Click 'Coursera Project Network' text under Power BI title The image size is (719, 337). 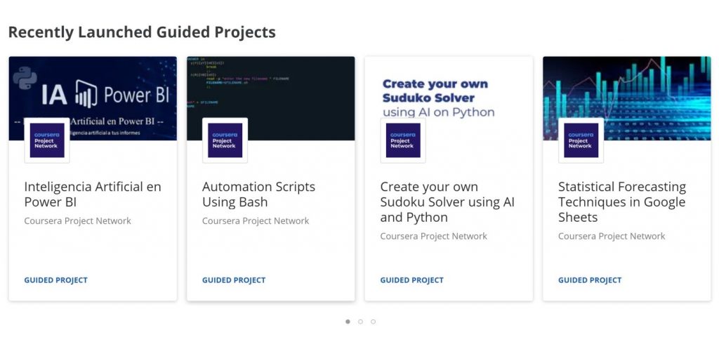pos(77,221)
